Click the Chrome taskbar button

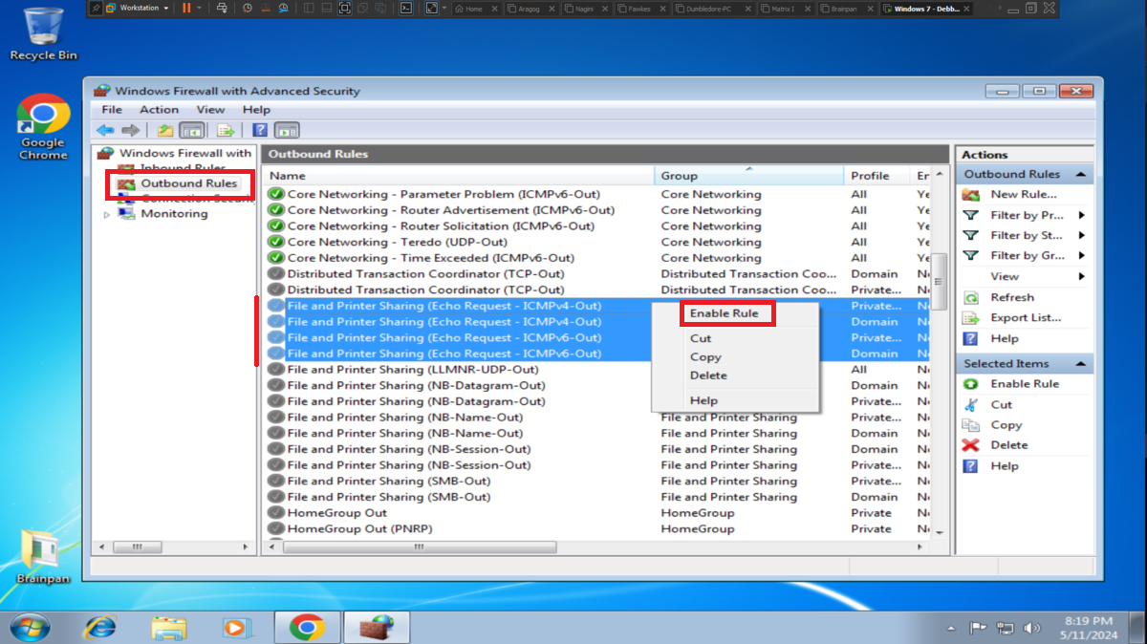[x=307, y=627]
